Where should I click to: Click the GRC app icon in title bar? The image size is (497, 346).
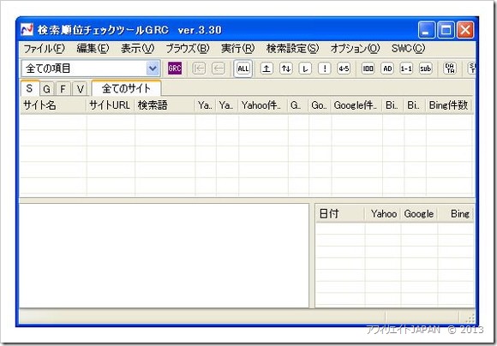(27, 30)
